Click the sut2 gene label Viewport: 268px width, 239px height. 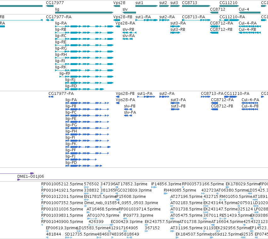click(x=163, y=3)
